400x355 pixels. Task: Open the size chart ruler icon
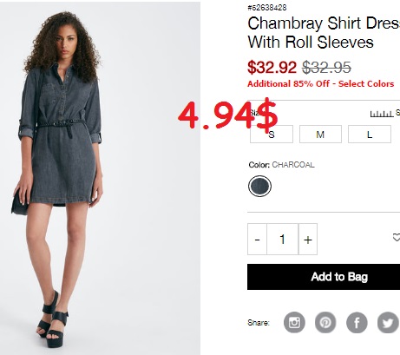(x=382, y=114)
